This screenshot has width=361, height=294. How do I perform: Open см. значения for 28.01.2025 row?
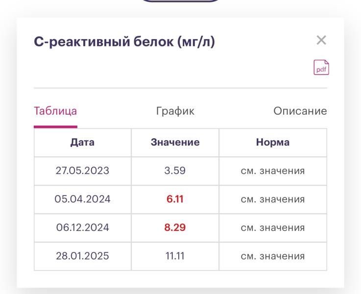coord(273,256)
